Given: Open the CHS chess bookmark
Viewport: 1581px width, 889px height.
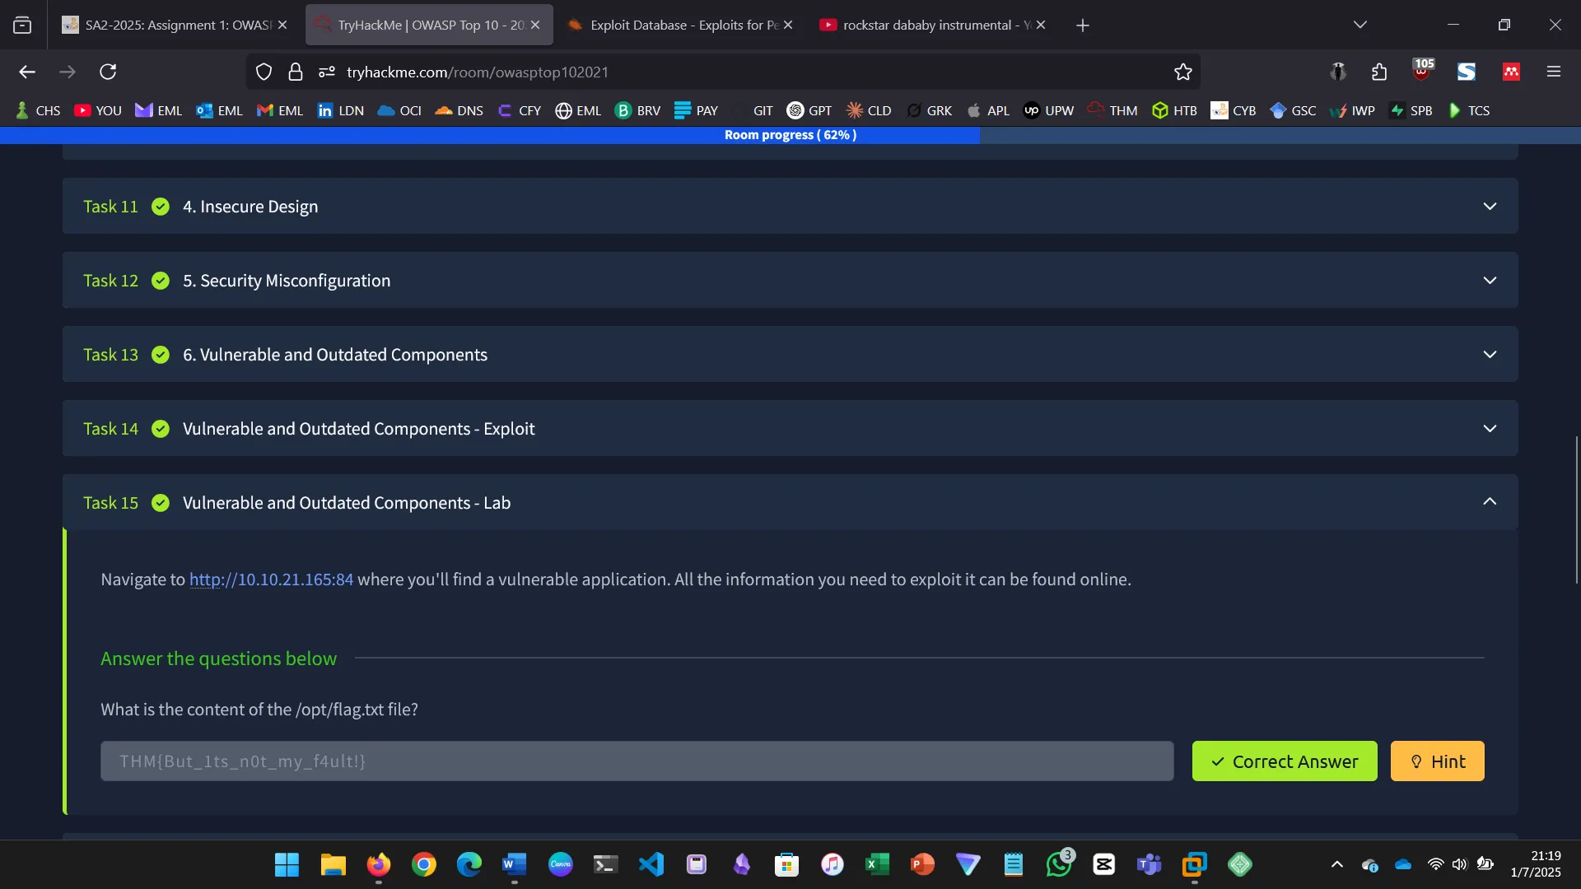Looking at the screenshot, I should point(37,110).
